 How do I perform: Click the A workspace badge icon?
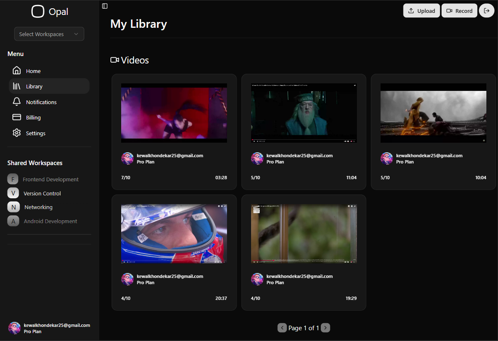(x=13, y=221)
